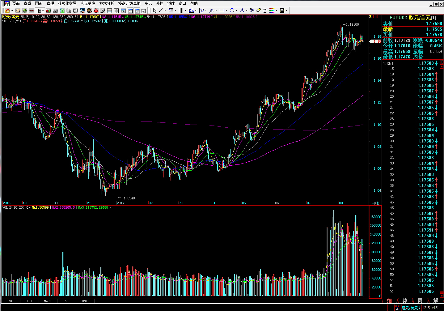Select the vertical parallel lines tool

(181, 11)
